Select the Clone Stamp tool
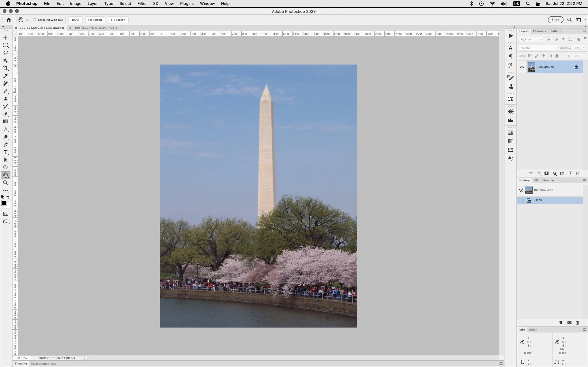The width and height of the screenshot is (588, 367). pyautogui.click(x=6, y=99)
